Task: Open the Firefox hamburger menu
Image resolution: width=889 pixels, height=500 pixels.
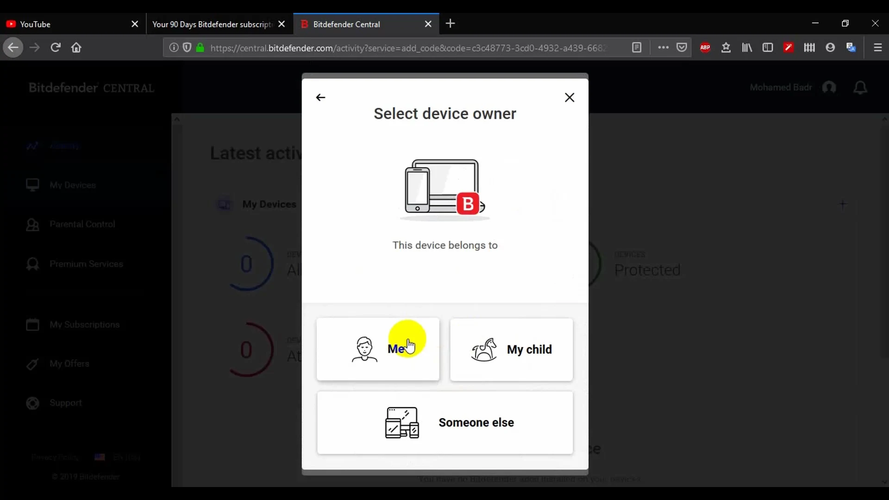Action: pos(877,48)
